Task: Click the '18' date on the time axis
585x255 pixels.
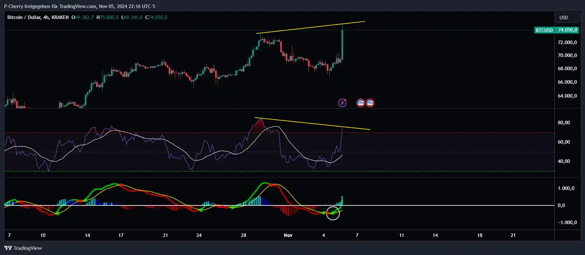Action: tap(480, 235)
